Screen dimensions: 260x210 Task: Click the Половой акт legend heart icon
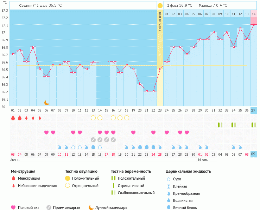[13, 208]
